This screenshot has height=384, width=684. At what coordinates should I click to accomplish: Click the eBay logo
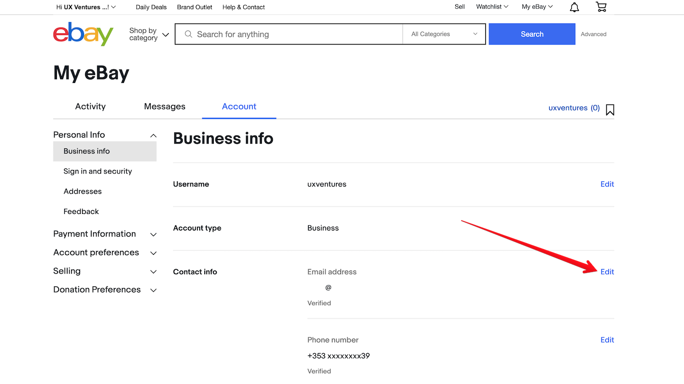coord(83,33)
